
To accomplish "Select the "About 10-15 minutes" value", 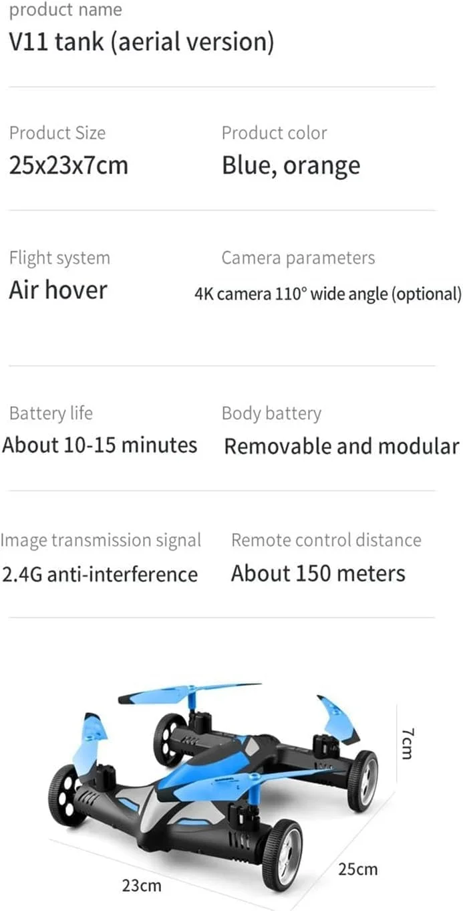I will (x=100, y=445).
